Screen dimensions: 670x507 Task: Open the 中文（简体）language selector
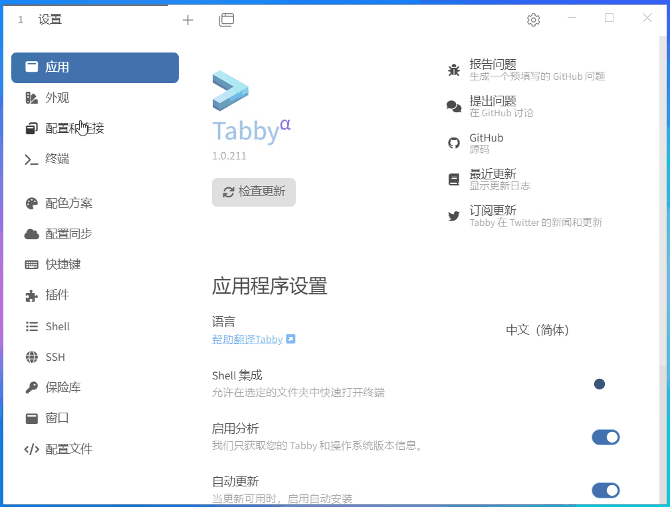[536, 329]
